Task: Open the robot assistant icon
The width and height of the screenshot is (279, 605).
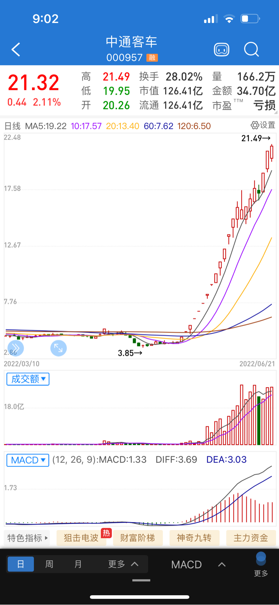Action: (x=222, y=49)
